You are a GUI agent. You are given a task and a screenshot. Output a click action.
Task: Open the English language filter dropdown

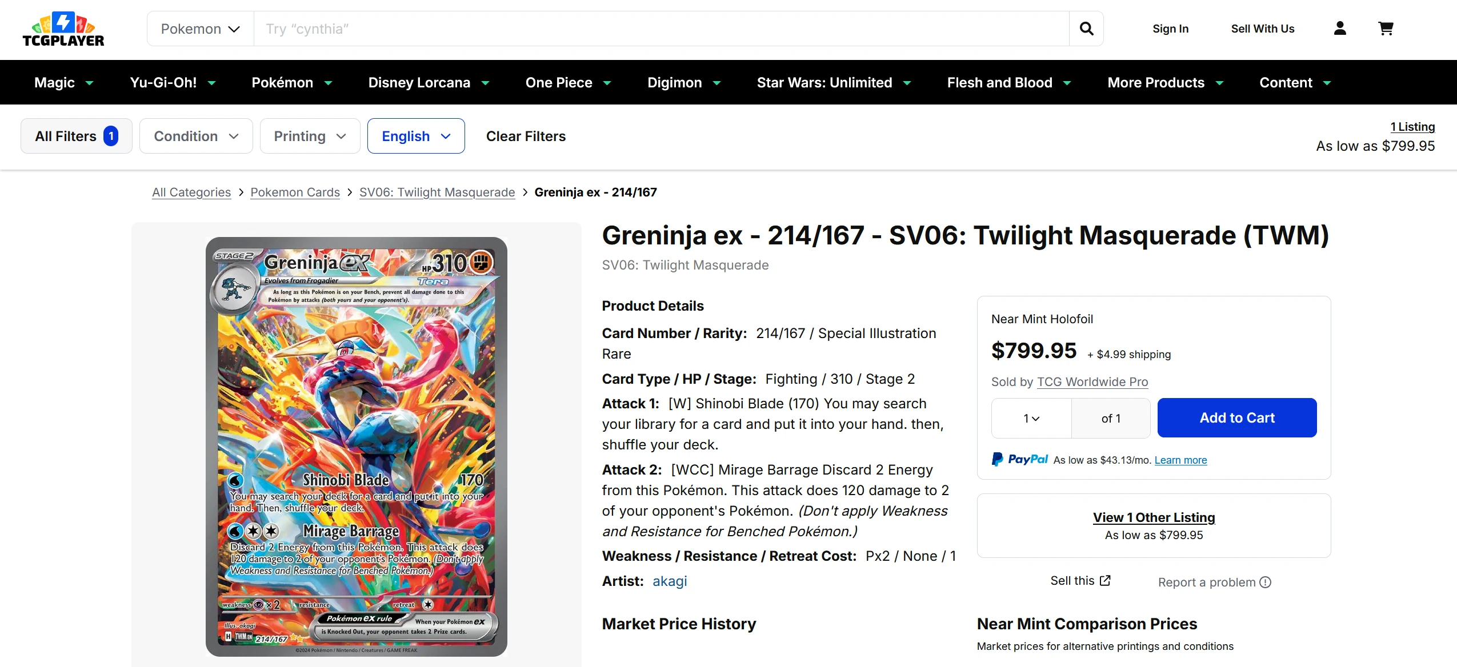416,136
